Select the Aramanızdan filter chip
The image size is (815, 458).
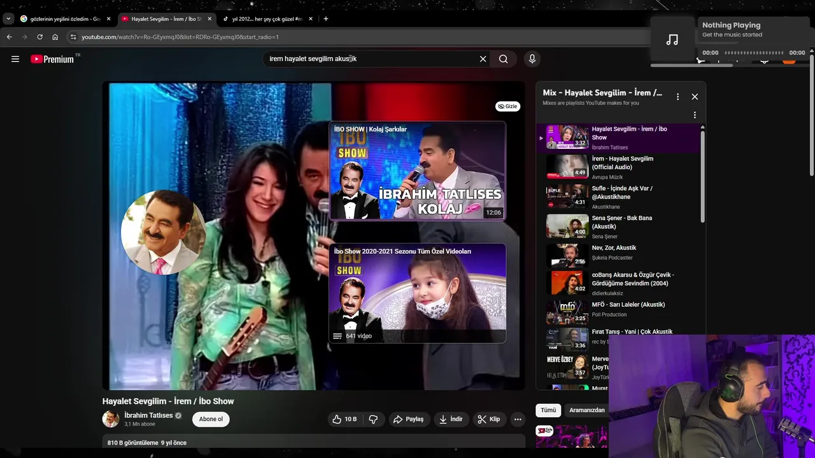click(586, 410)
